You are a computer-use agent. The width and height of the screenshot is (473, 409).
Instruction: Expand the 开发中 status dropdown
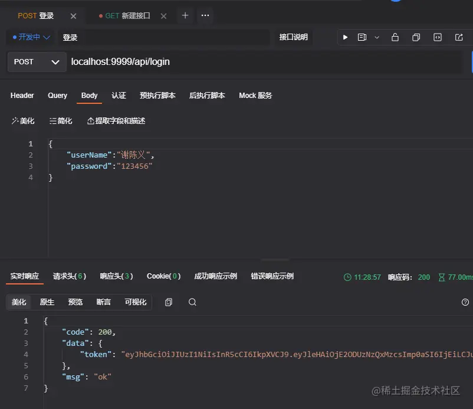click(x=31, y=37)
